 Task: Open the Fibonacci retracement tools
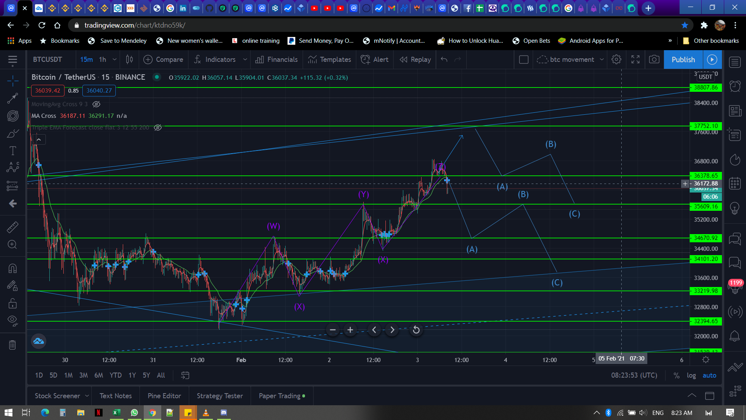[x=12, y=116]
